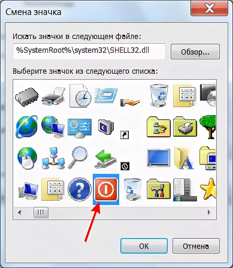233x268 pixels.
Task: Select the hand sharing icon
Action: 130,103
